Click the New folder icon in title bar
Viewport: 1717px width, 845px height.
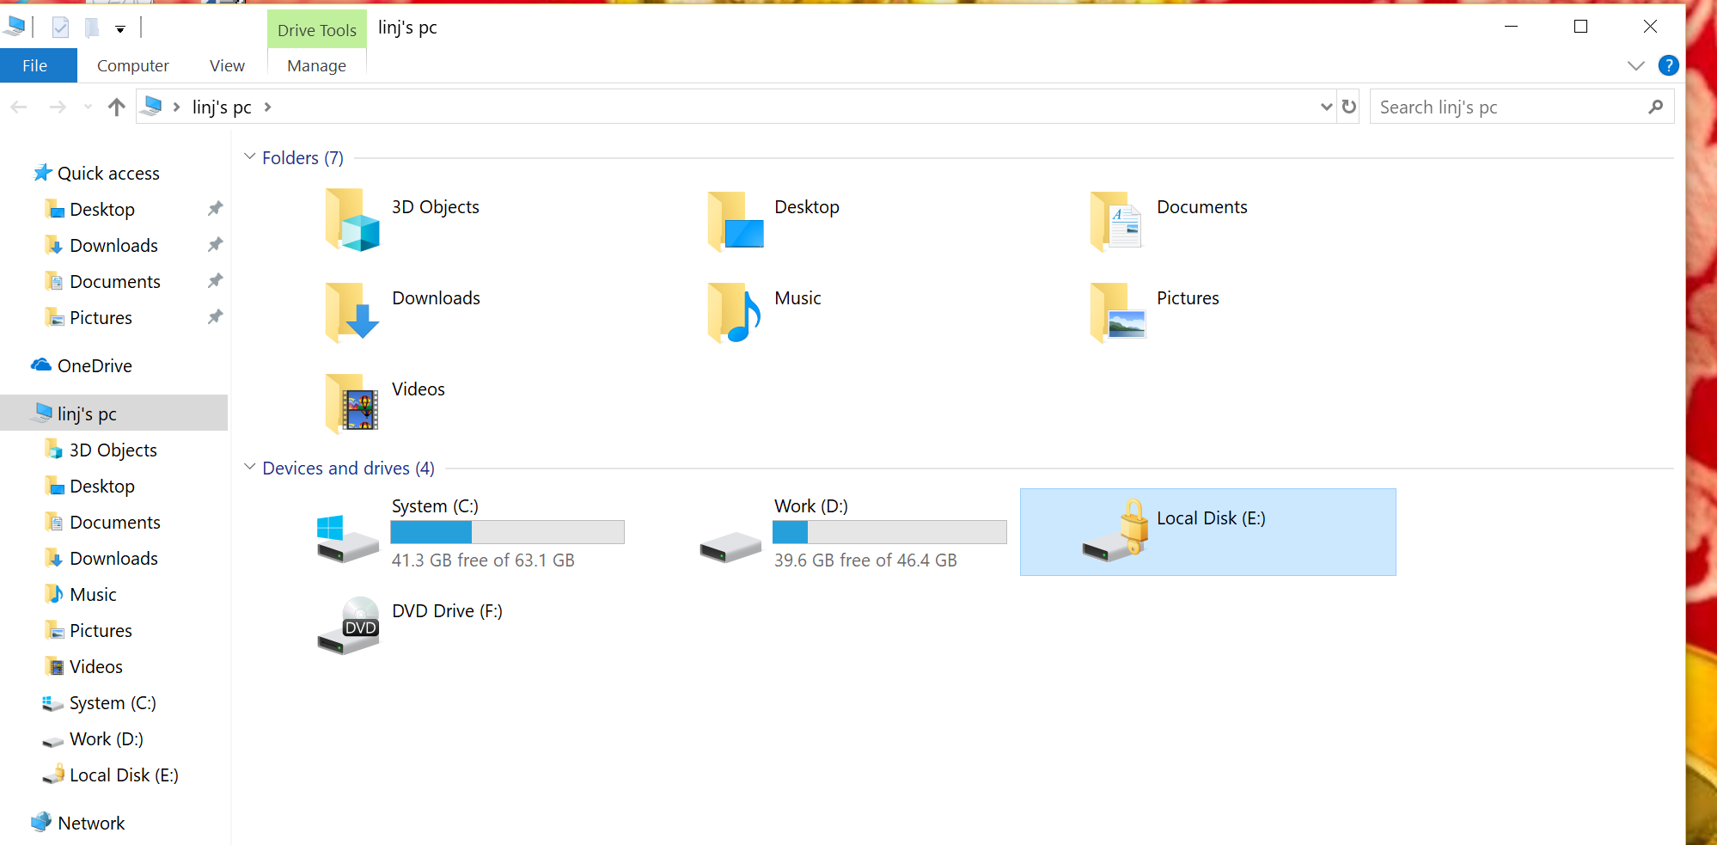click(x=92, y=28)
